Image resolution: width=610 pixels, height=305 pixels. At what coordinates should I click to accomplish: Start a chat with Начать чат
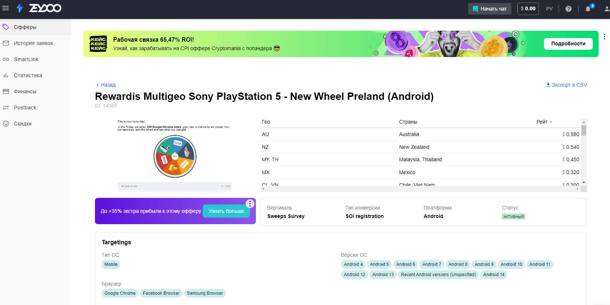point(490,9)
